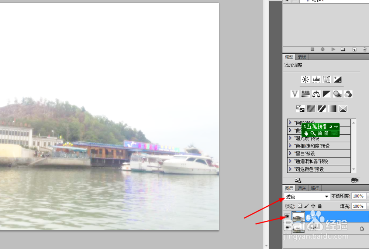The image size is (369, 249).
Task: Add a Color Balance adjustment (scales icon)
Action: 316,94
